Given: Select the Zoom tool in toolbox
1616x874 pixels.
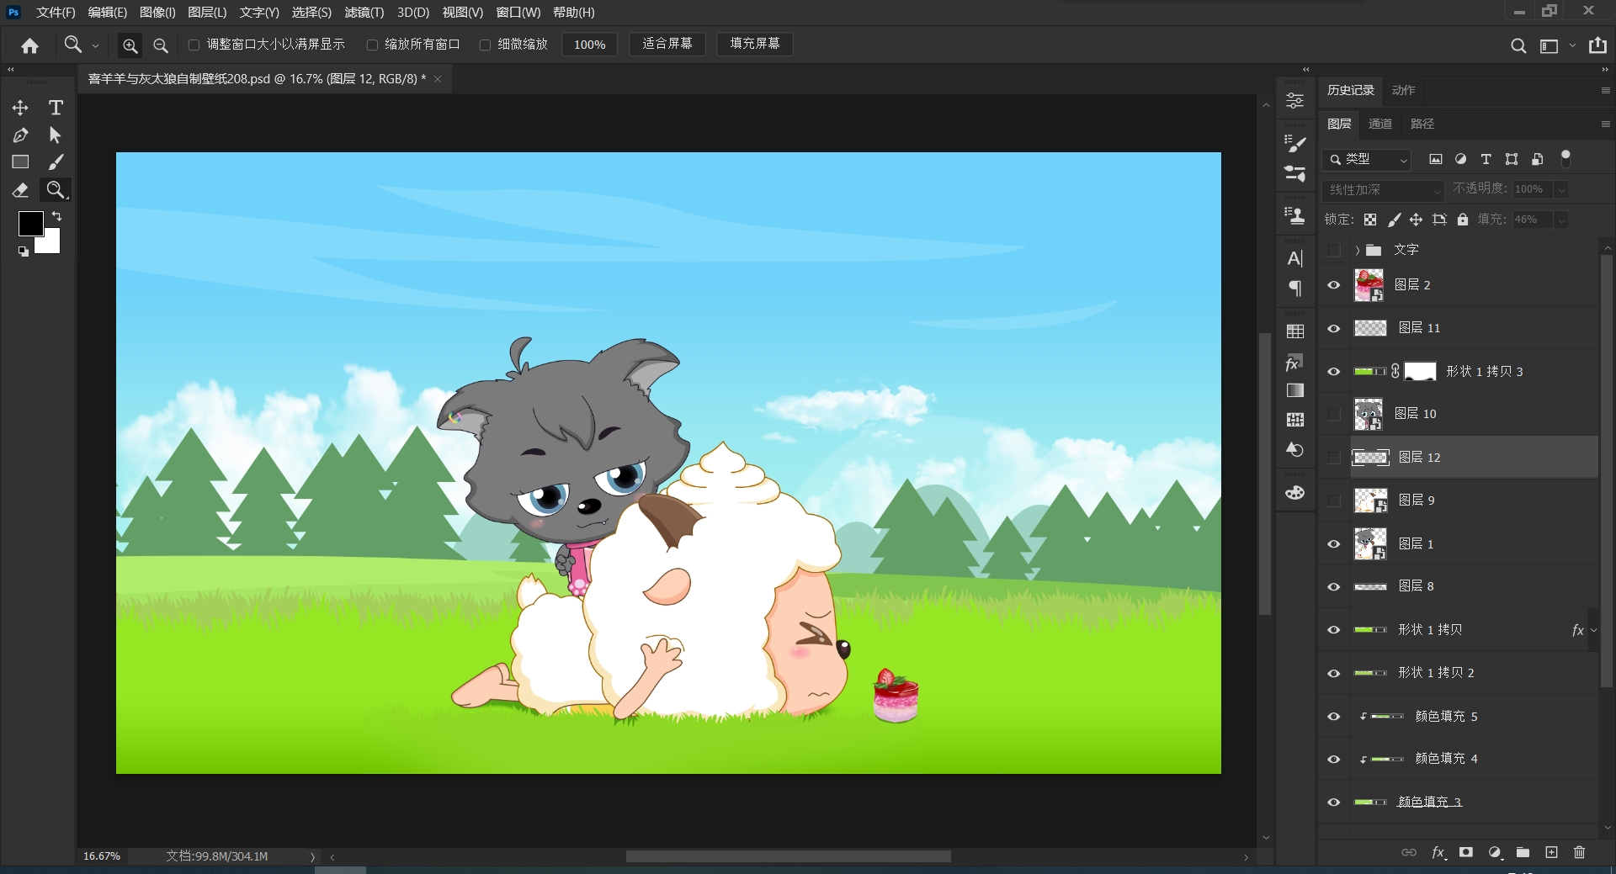Looking at the screenshot, I should [x=56, y=190].
